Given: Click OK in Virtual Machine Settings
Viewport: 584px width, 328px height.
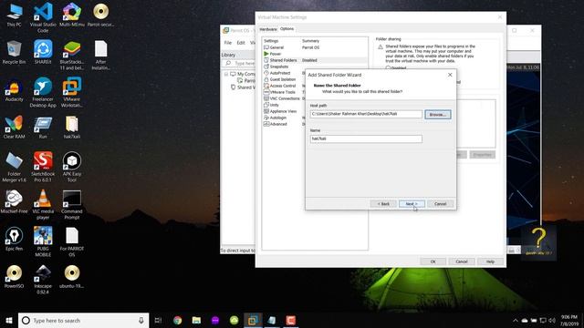Looking at the screenshot, I should (x=433, y=261).
